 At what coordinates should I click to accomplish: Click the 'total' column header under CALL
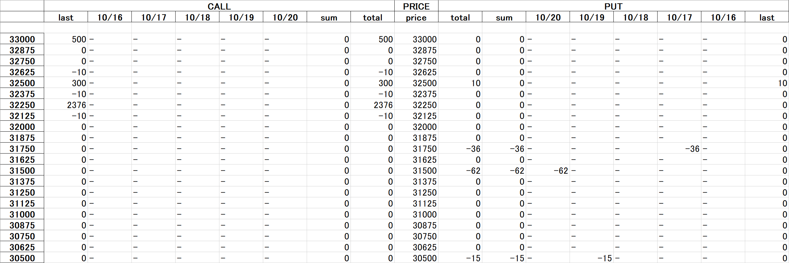click(x=372, y=17)
